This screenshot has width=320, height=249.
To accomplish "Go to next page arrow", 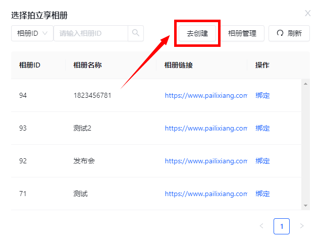I will pyautogui.click(x=302, y=226).
